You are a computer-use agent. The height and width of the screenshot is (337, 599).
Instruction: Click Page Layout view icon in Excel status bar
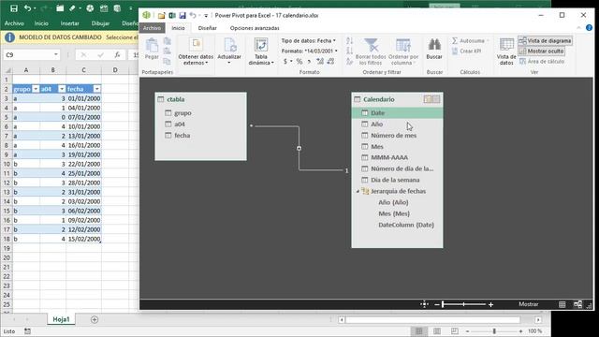point(437,330)
